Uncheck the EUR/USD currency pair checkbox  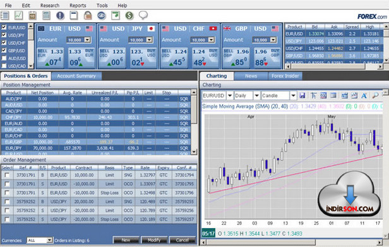[x=4, y=27]
